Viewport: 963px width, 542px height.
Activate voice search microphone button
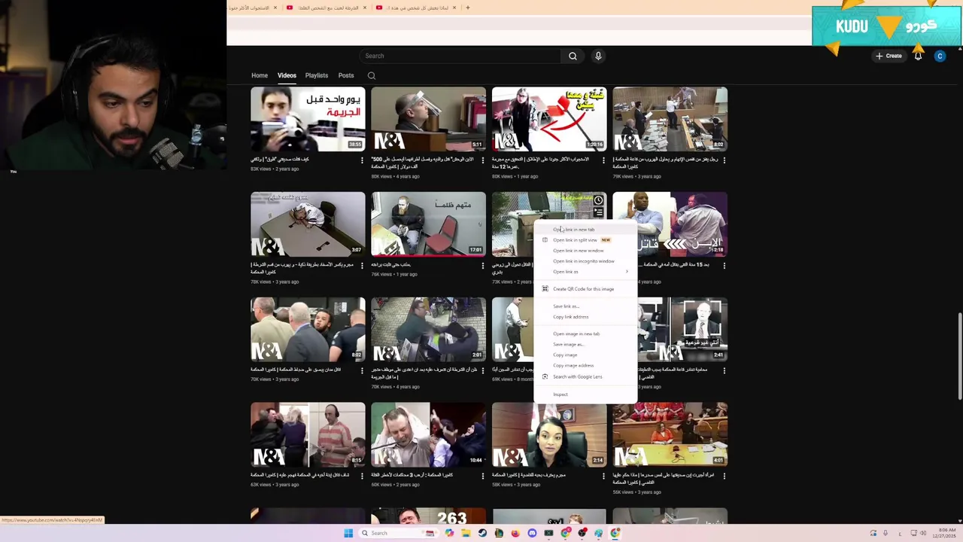click(x=598, y=56)
